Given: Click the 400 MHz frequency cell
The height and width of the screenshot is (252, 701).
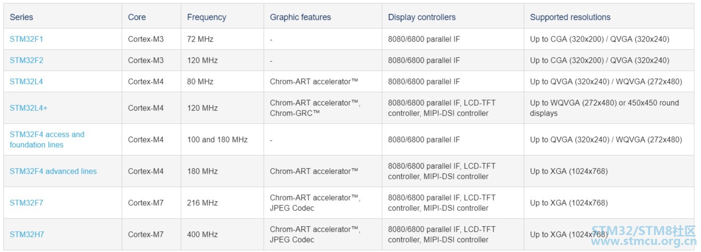Looking at the screenshot, I should [x=222, y=235].
